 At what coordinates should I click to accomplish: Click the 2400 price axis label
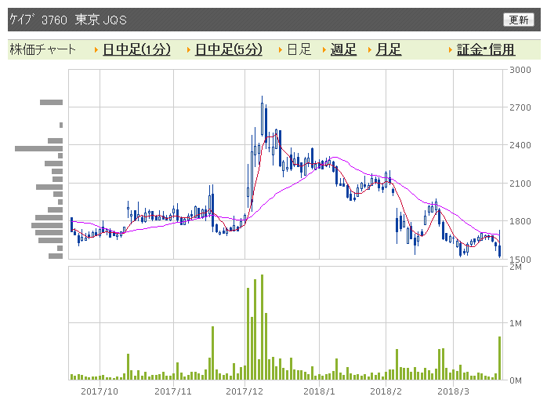(520, 145)
